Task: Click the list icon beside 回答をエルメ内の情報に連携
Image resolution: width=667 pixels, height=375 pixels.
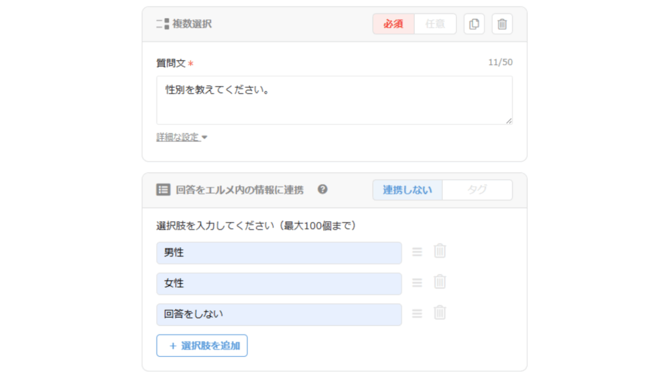Action: (163, 190)
